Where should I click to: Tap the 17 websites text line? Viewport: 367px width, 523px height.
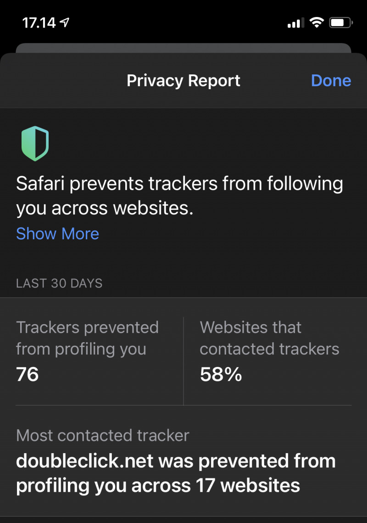coord(158,485)
